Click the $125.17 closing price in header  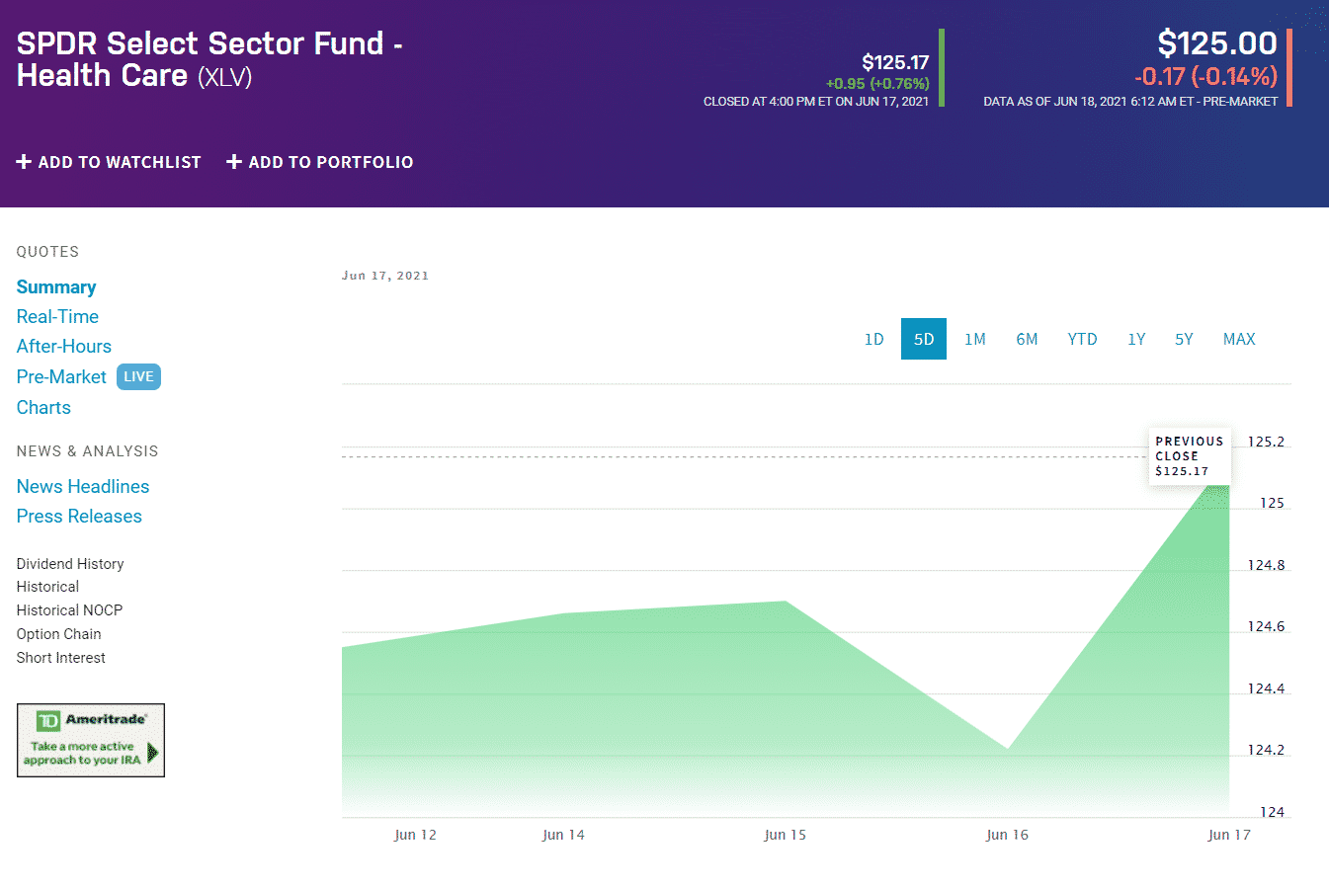click(895, 62)
